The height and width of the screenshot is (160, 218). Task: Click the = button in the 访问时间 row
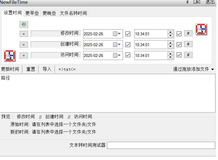click(x=24, y=56)
